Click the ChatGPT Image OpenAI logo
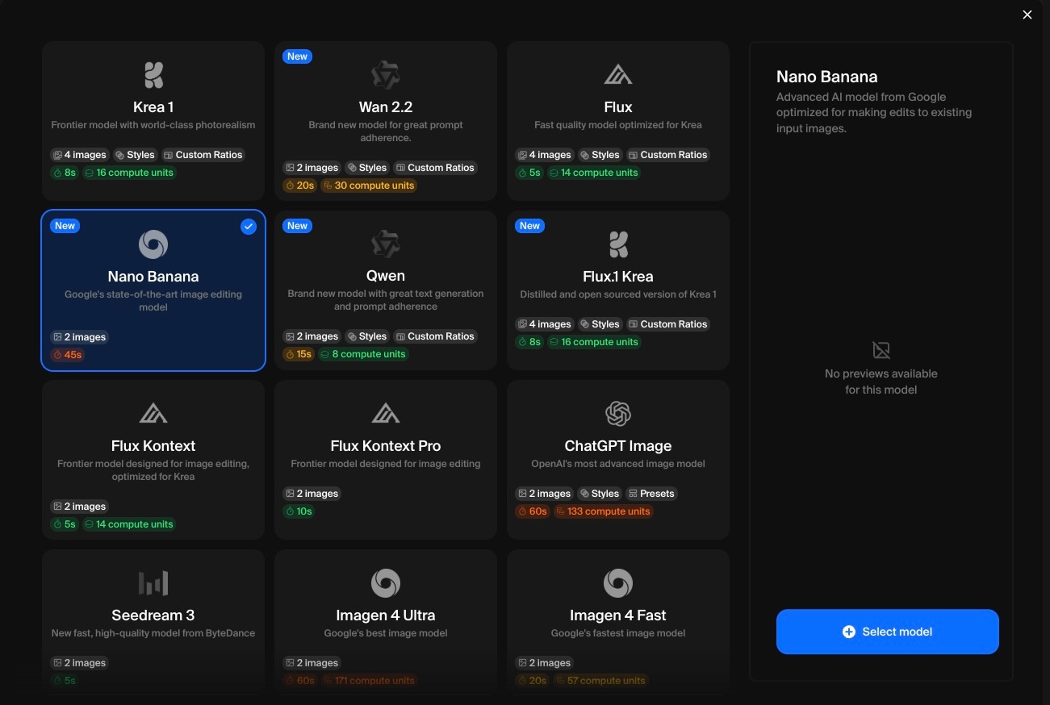 [618, 414]
